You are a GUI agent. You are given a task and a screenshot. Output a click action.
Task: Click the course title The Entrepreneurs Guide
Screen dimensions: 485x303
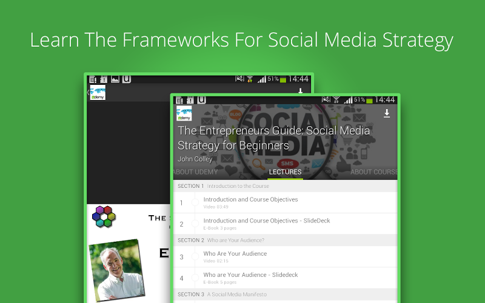click(273, 138)
